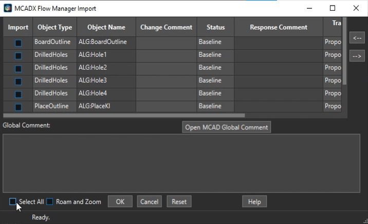This screenshot has height=224, width=368.
Task: Select the ALG:Hole3 name cell
Action: 106,82
